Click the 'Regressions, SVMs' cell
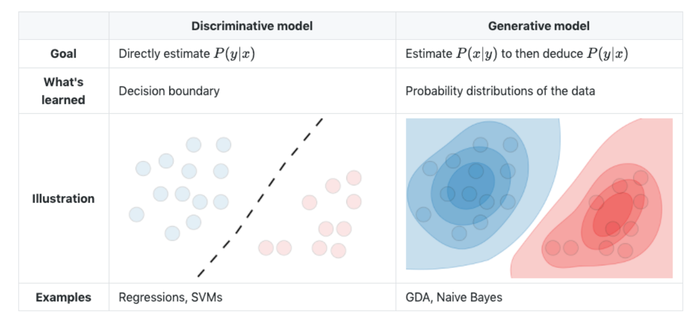Viewport: 696px width, 325px height. click(170, 298)
